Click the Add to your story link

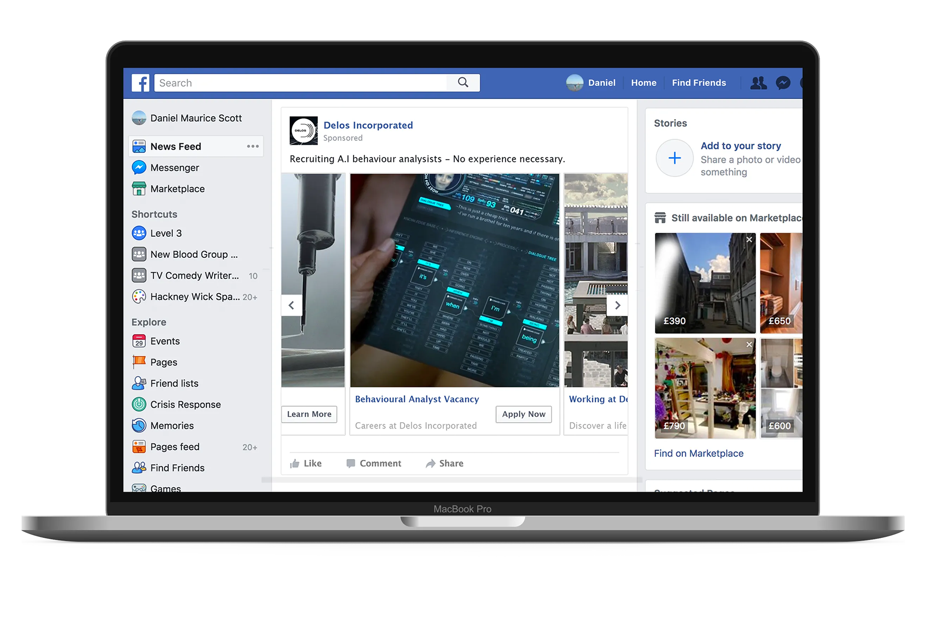point(741,146)
